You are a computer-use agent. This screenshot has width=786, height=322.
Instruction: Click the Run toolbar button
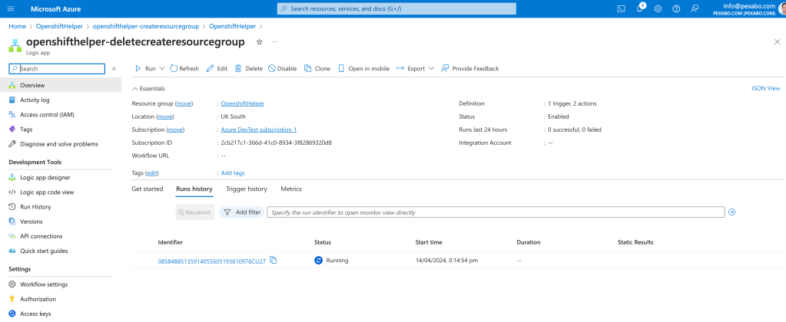pyautogui.click(x=146, y=68)
